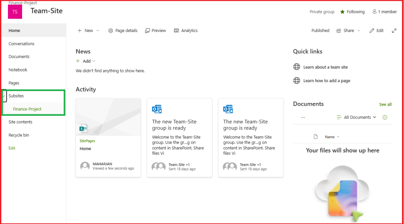Click the TS site logo tile

(x=15, y=12)
